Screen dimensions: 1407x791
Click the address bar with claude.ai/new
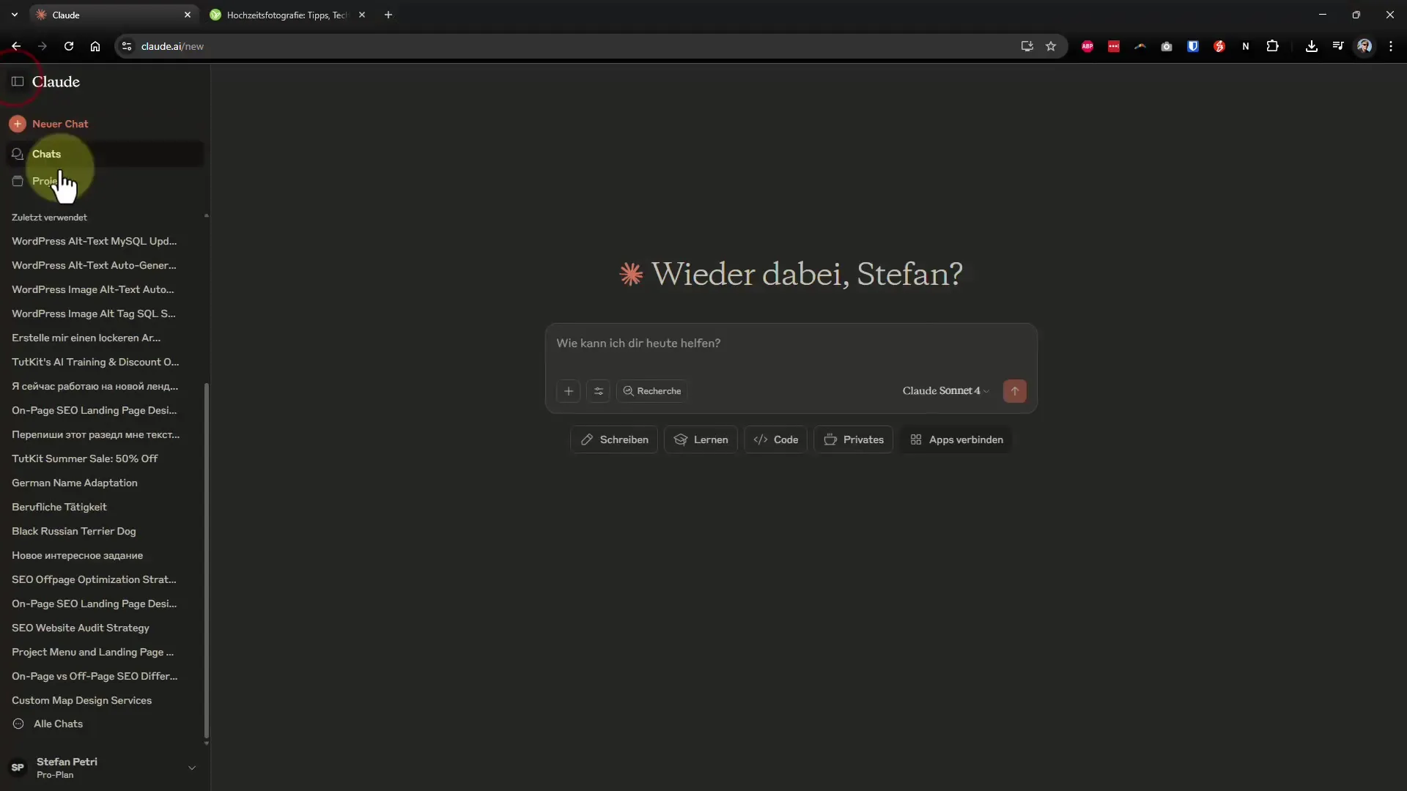(572, 46)
